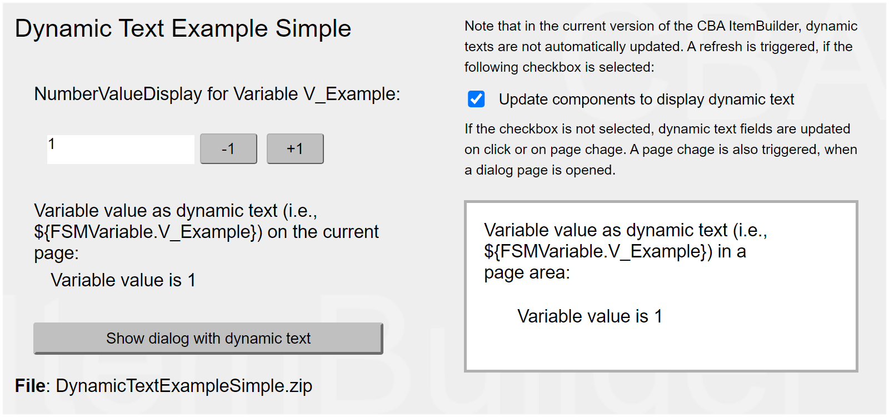The width and height of the screenshot is (889, 417).
Task: Click 'Variable value is 1' inside page area
Action: point(590,316)
